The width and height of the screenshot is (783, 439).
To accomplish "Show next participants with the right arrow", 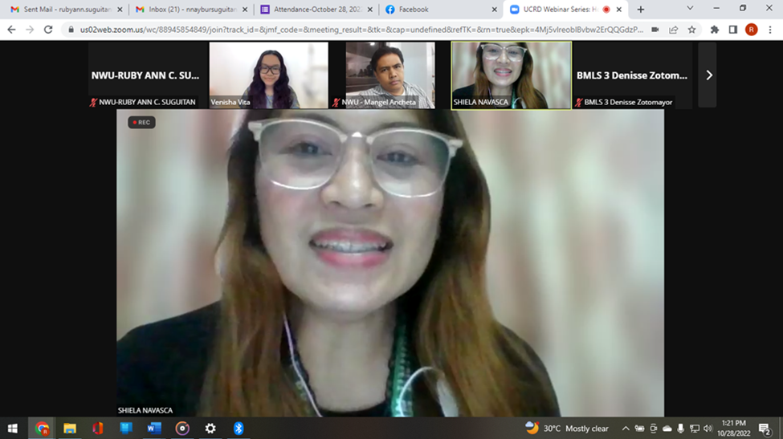I will click(x=708, y=75).
